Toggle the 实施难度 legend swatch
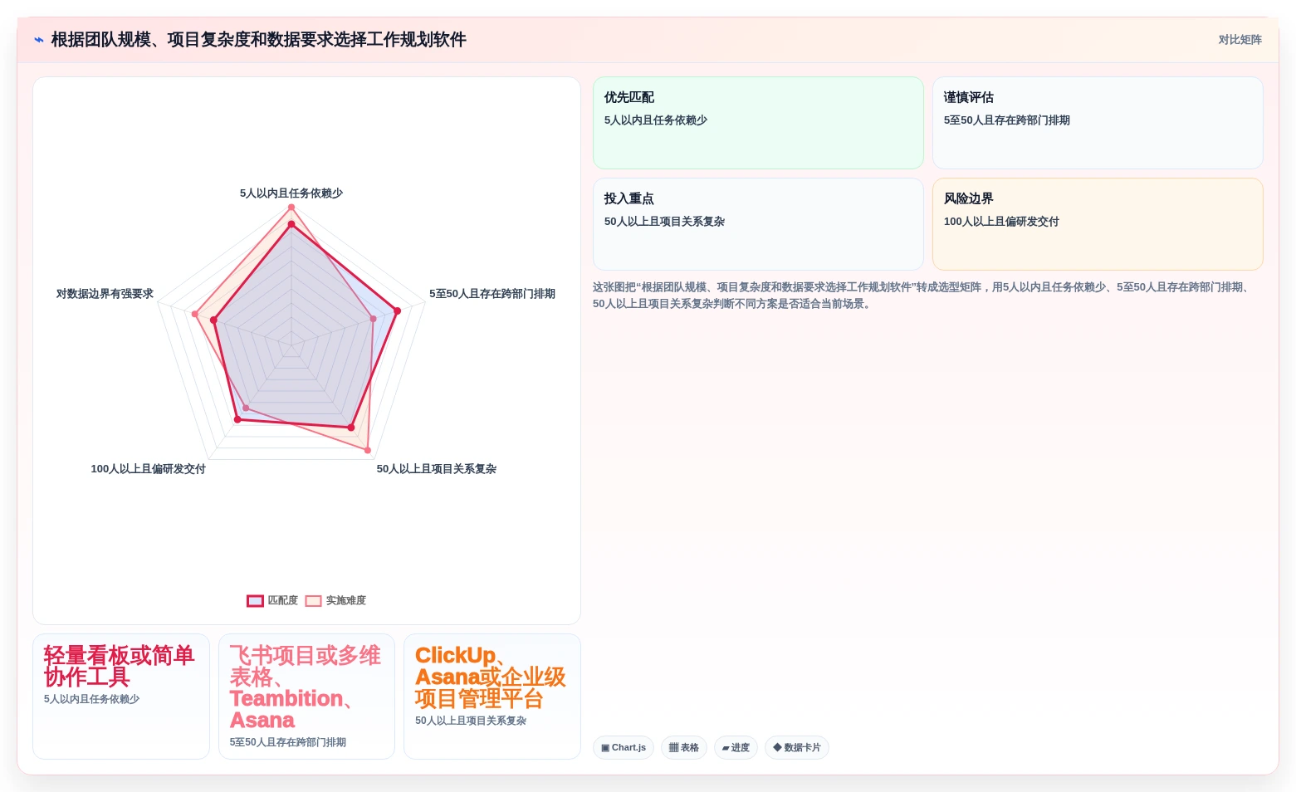Image resolution: width=1296 pixels, height=792 pixels. 314,601
